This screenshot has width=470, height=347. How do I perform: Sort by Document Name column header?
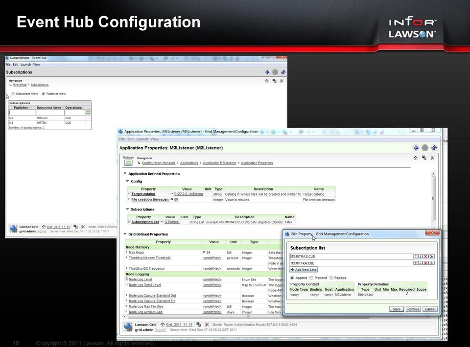tap(50, 108)
